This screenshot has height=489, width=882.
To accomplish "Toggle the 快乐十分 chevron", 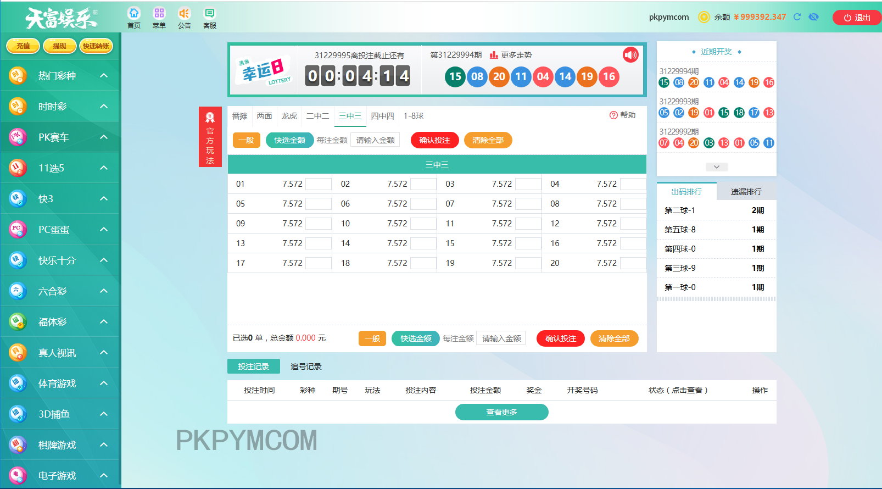I will click(104, 260).
